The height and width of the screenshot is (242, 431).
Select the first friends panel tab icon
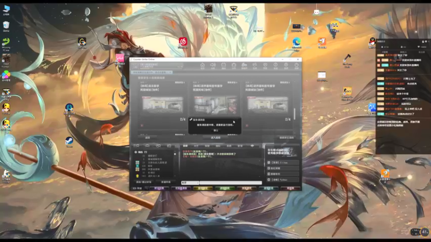[136, 146]
